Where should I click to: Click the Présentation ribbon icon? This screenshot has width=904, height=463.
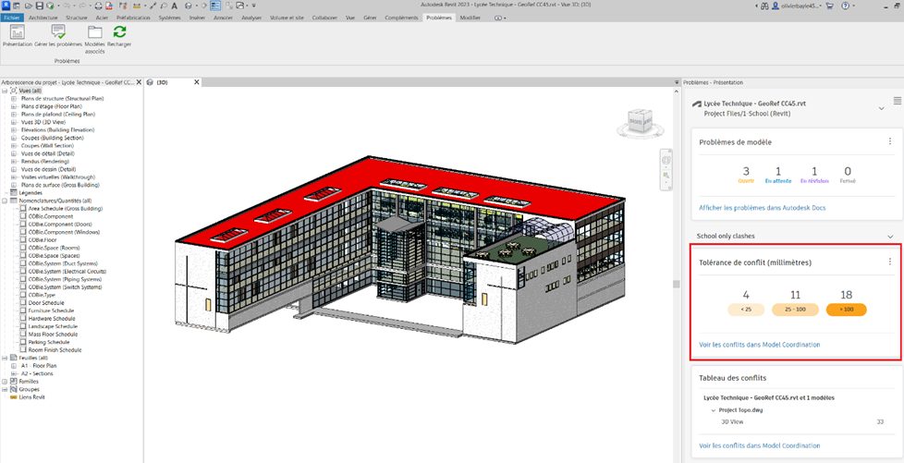point(17,31)
